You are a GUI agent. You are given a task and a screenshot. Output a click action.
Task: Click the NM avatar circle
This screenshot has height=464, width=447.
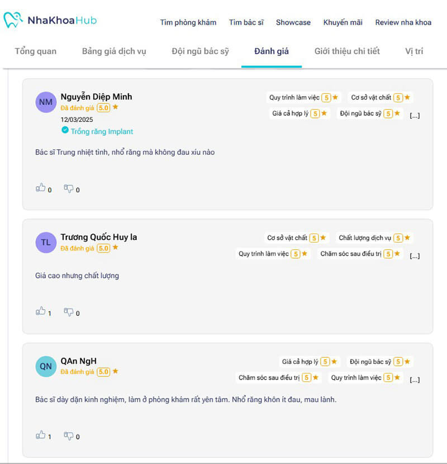pos(46,102)
